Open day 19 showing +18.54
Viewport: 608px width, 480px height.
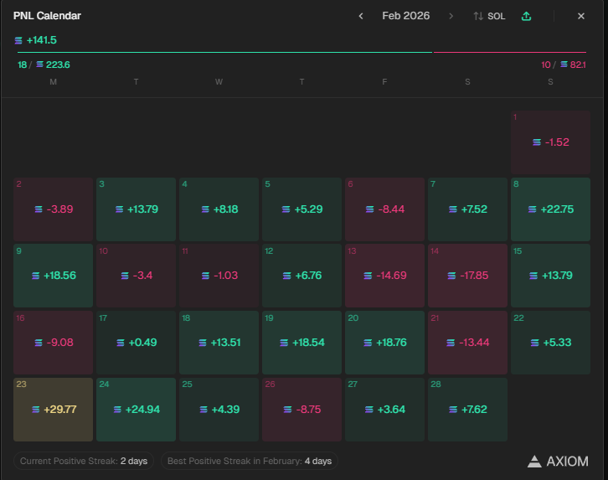pyautogui.click(x=301, y=343)
